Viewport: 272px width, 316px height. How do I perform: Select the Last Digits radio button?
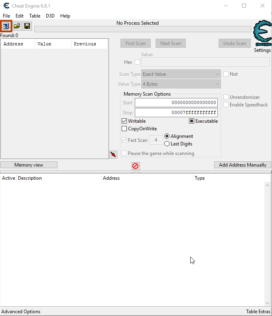coord(167,144)
